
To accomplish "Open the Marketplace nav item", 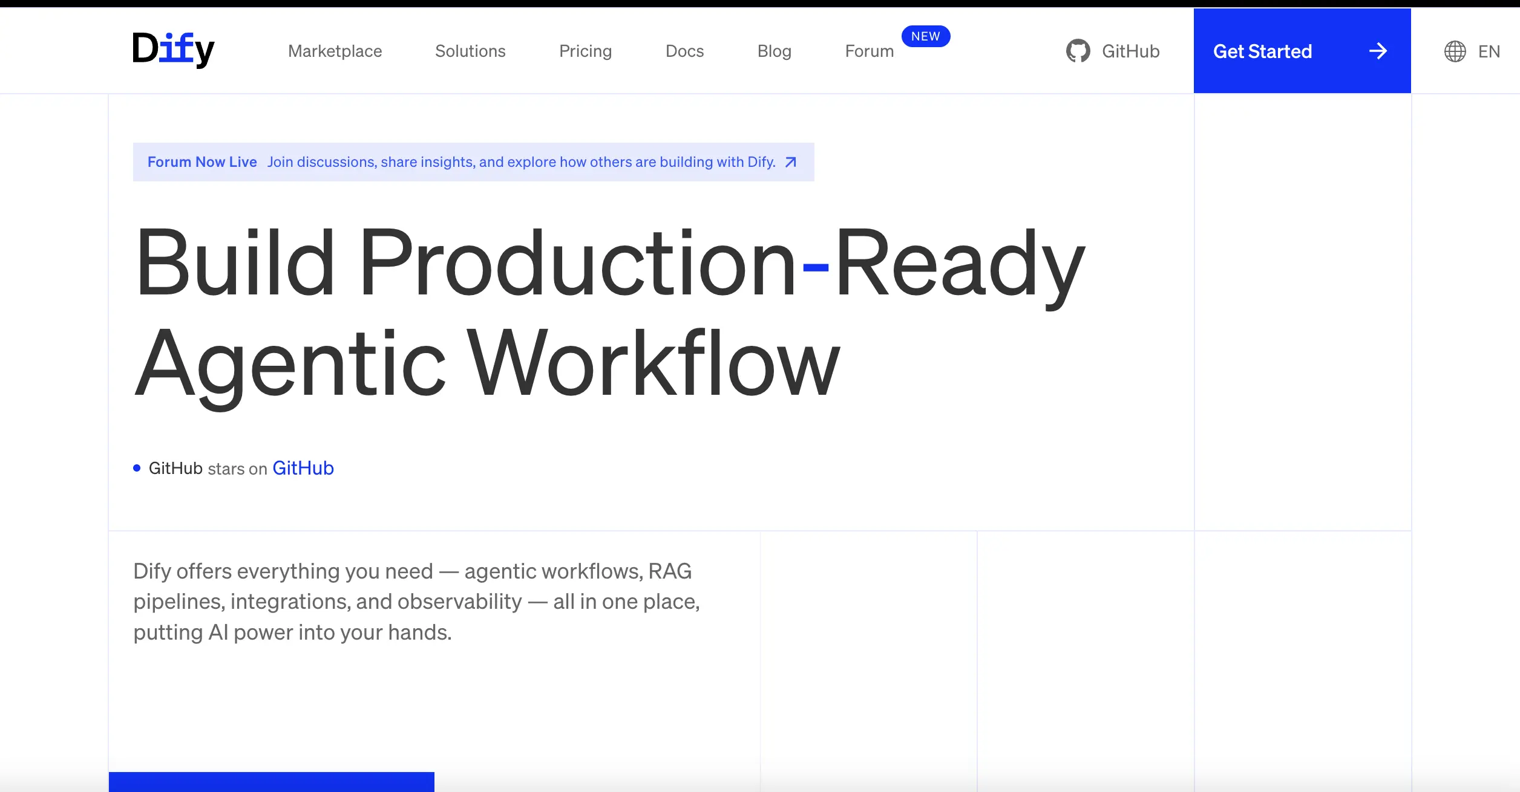I will (x=335, y=51).
